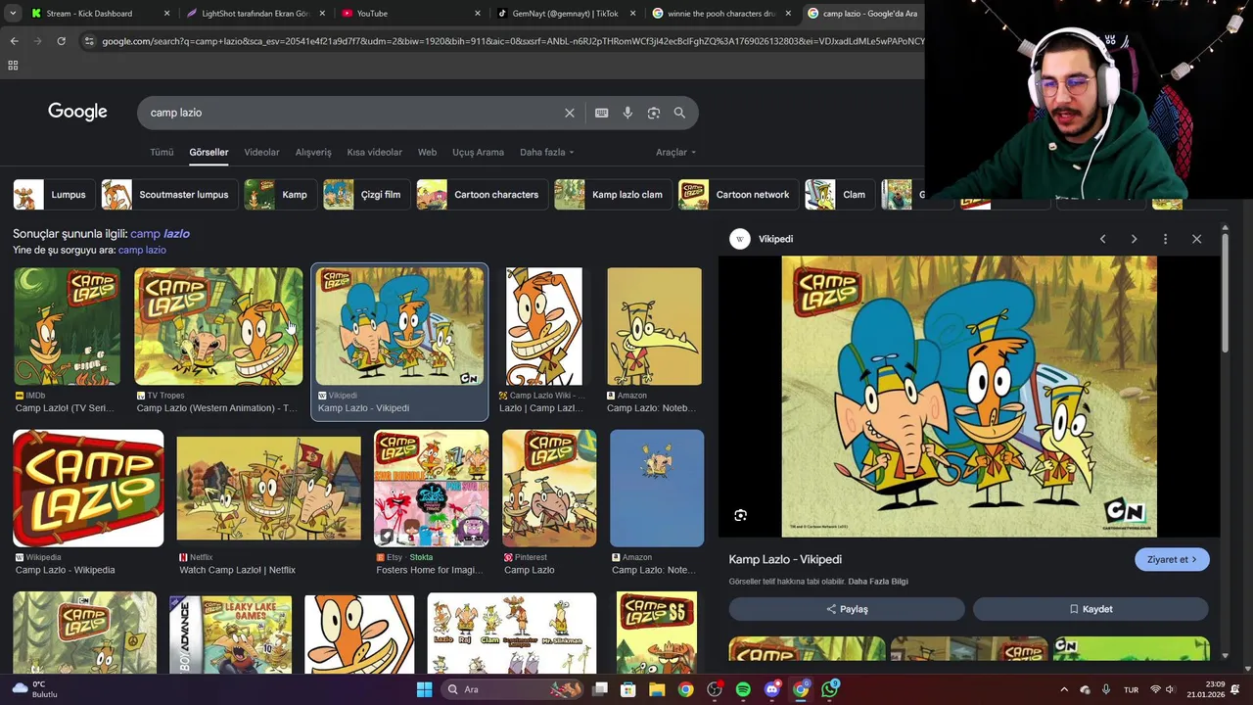
Task: Filter by the Kamp lazlo clam chip
Action: [613, 195]
